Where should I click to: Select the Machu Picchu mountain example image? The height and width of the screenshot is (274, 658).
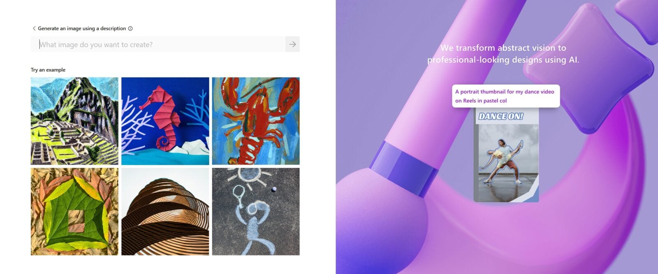(x=74, y=121)
